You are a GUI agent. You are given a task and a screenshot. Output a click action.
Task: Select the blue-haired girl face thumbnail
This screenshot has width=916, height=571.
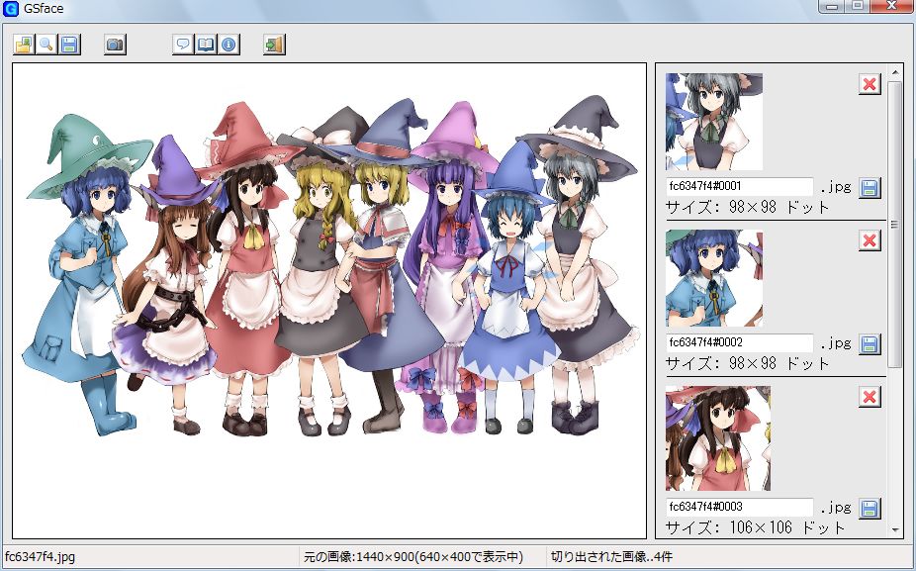pyautogui.click(x=714, y=278)
